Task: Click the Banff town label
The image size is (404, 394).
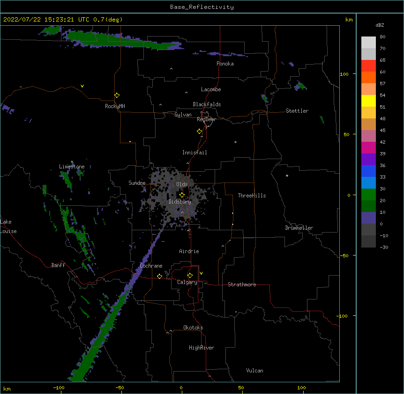Action: [x=58, y=265]
